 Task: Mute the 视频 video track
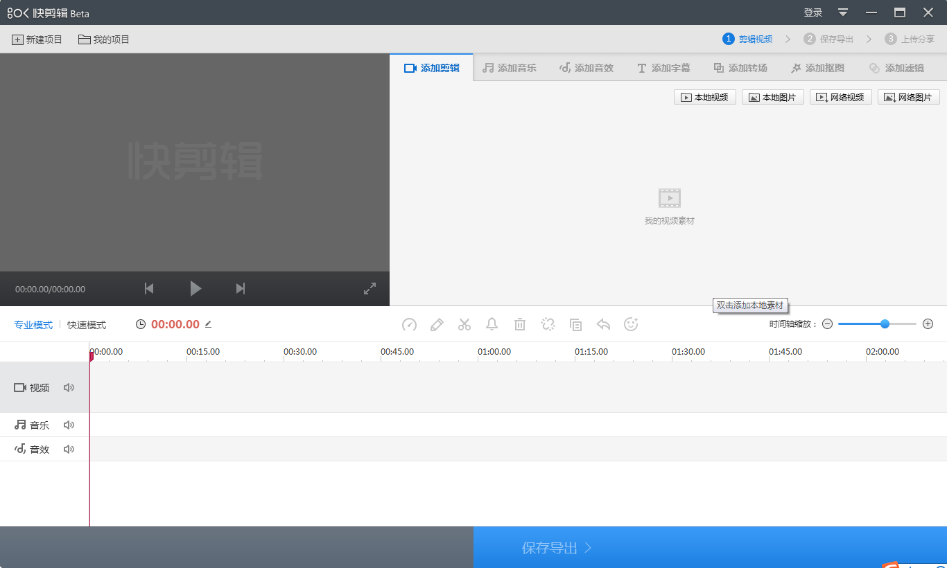pos(69,388)
